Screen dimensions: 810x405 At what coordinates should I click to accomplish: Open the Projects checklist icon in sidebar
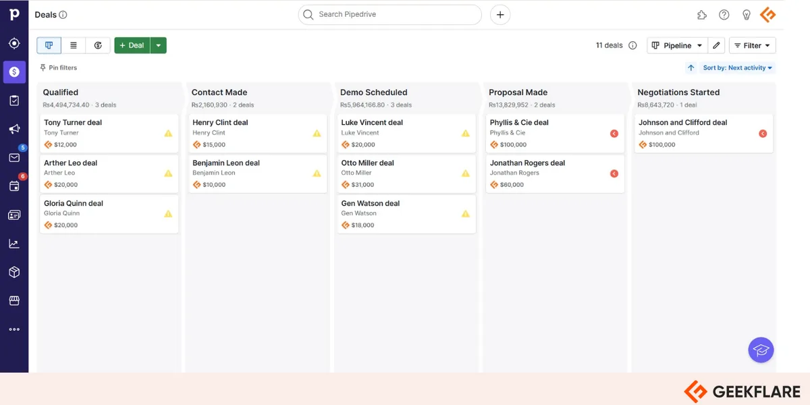[x=14, y=101]
